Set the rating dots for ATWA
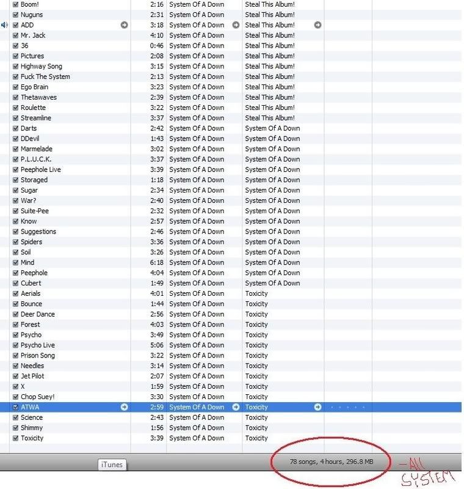The width and height of the screenshot is (464, 489). [347, 407]
